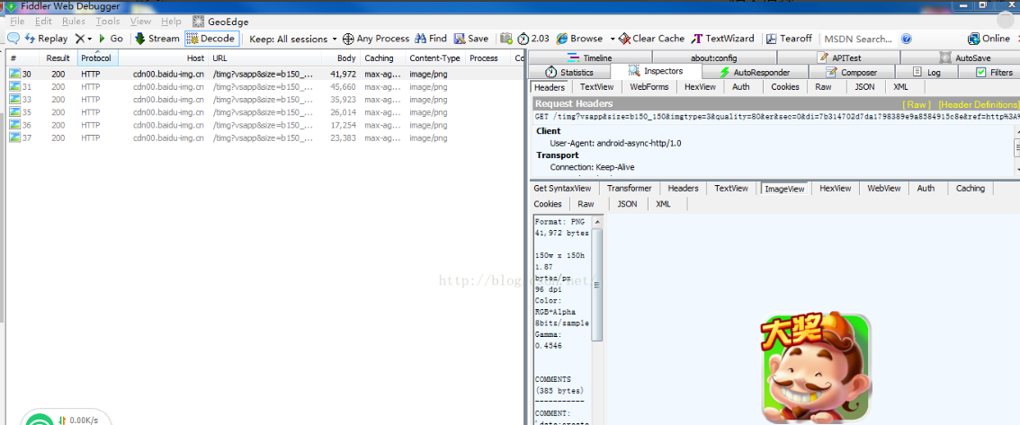Select response Get SyntaxView tab
Image resolution: width=1020 pixels, height=425 pixels.
[x=562, y=189]
